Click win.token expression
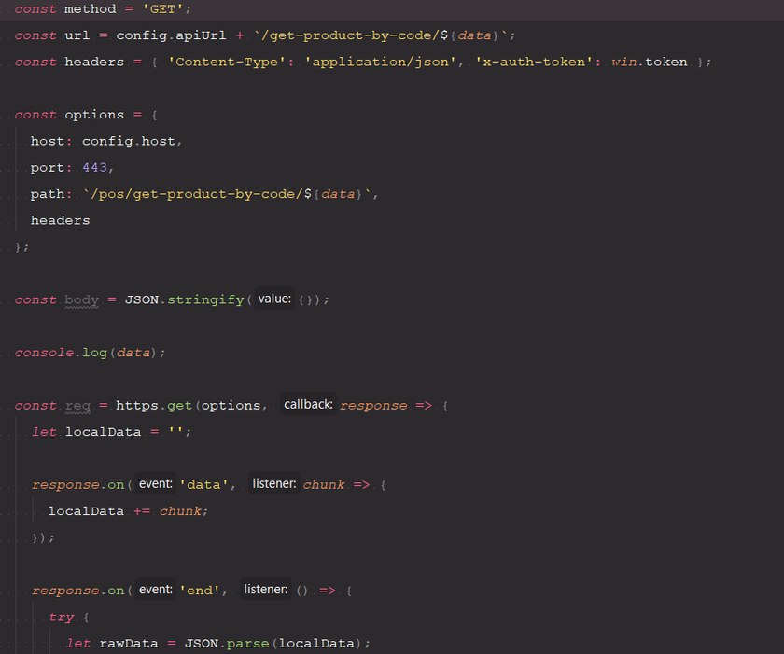This screenshot has height=654, width=784. tap(650, 62)
